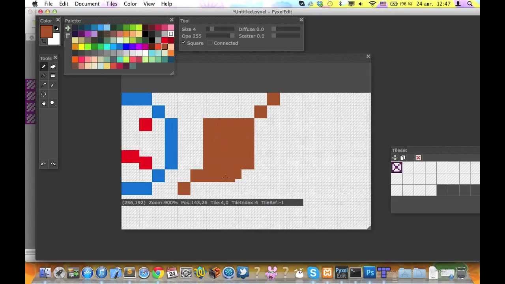
Task: Select the rectangular Selection tool
Action: [x=53, y=76]
